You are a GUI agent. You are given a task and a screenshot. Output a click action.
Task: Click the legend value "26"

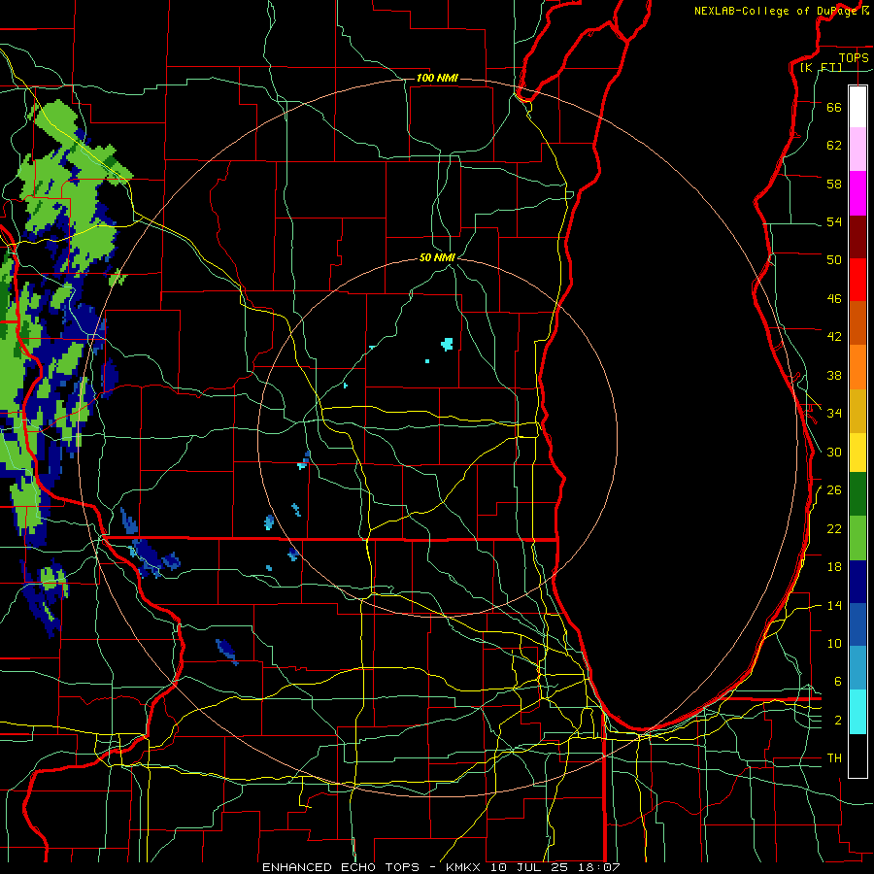coord(834,490)
